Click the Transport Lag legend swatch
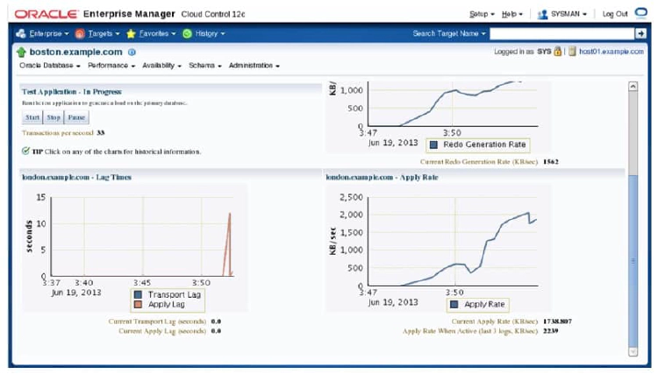658x374 pixels. click(138, 295)
